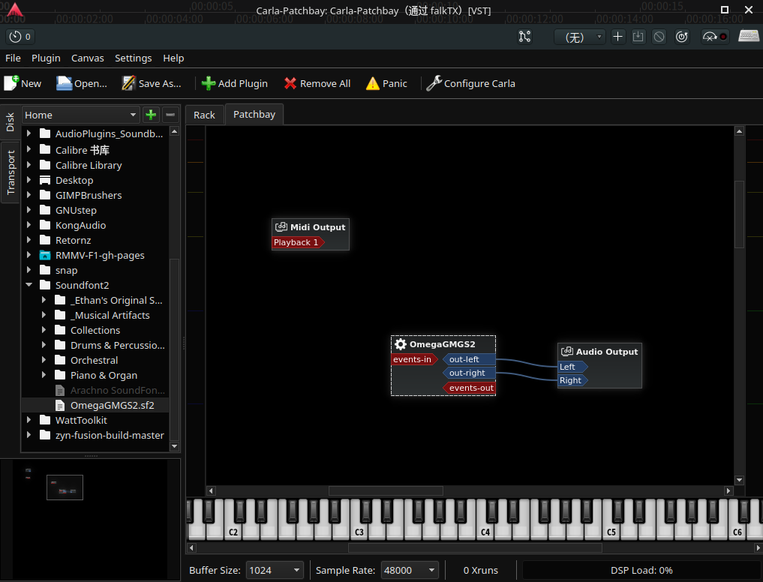
Task: Switch to the Rack tab
Action: click(x=204, y=115)
